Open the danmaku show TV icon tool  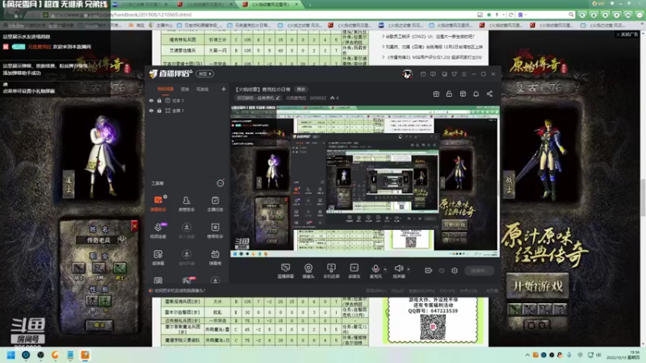point(215,257)
